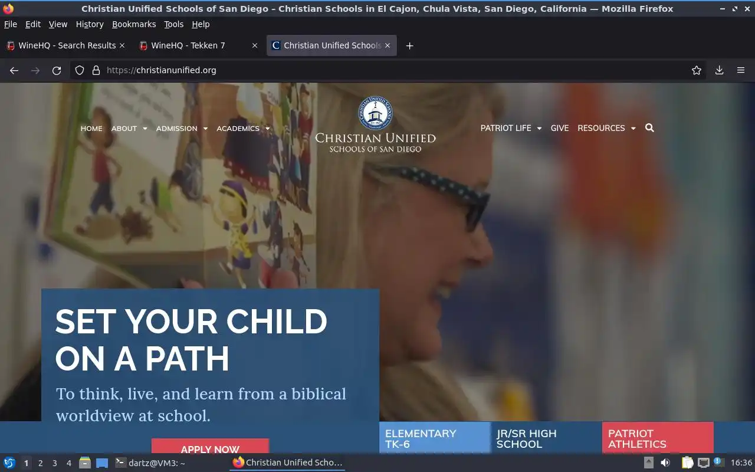
Task: Click the website search magnifier icon
Action: click(649, 128)
